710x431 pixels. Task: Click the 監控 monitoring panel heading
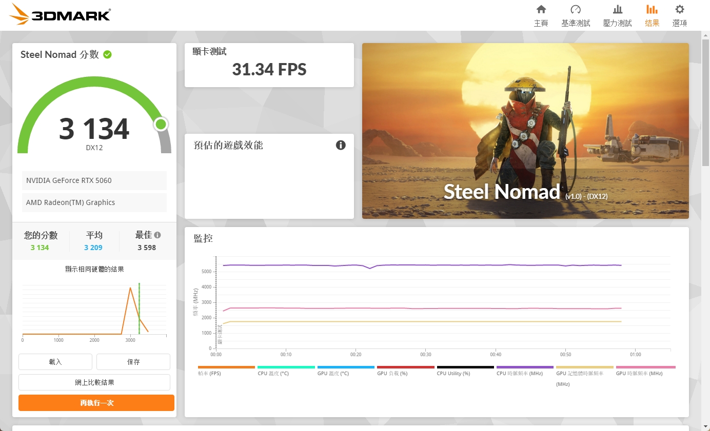click(203, 238)
